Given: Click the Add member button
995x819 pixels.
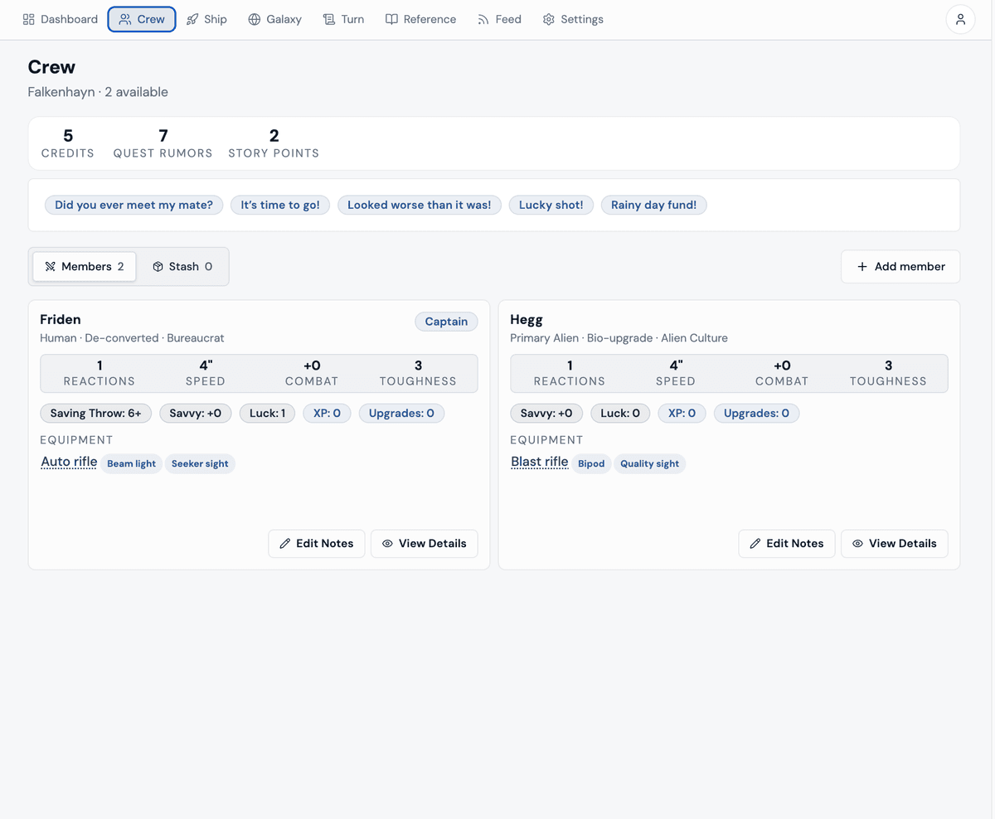Looking at the screenshot, I should (900, 266).
